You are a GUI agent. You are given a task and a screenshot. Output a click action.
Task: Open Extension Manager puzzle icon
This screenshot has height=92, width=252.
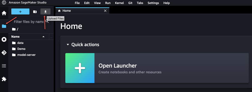pos(4,79)
